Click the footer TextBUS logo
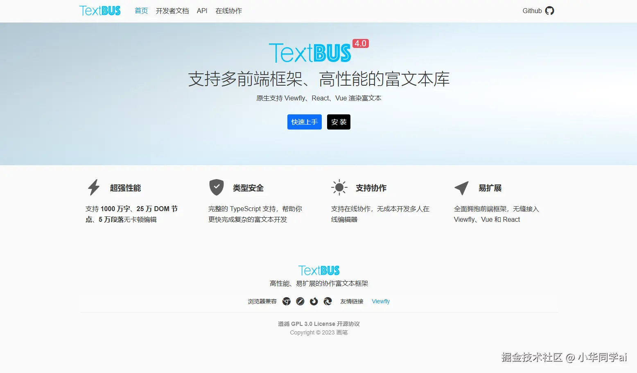The width and height of the screenshot is (637, 373). click(x=319, y=271)
